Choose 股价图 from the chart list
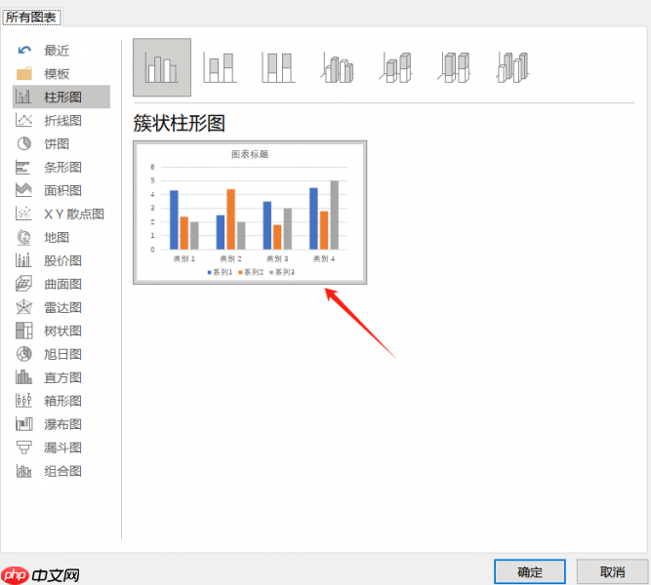 tap(63, 260)
